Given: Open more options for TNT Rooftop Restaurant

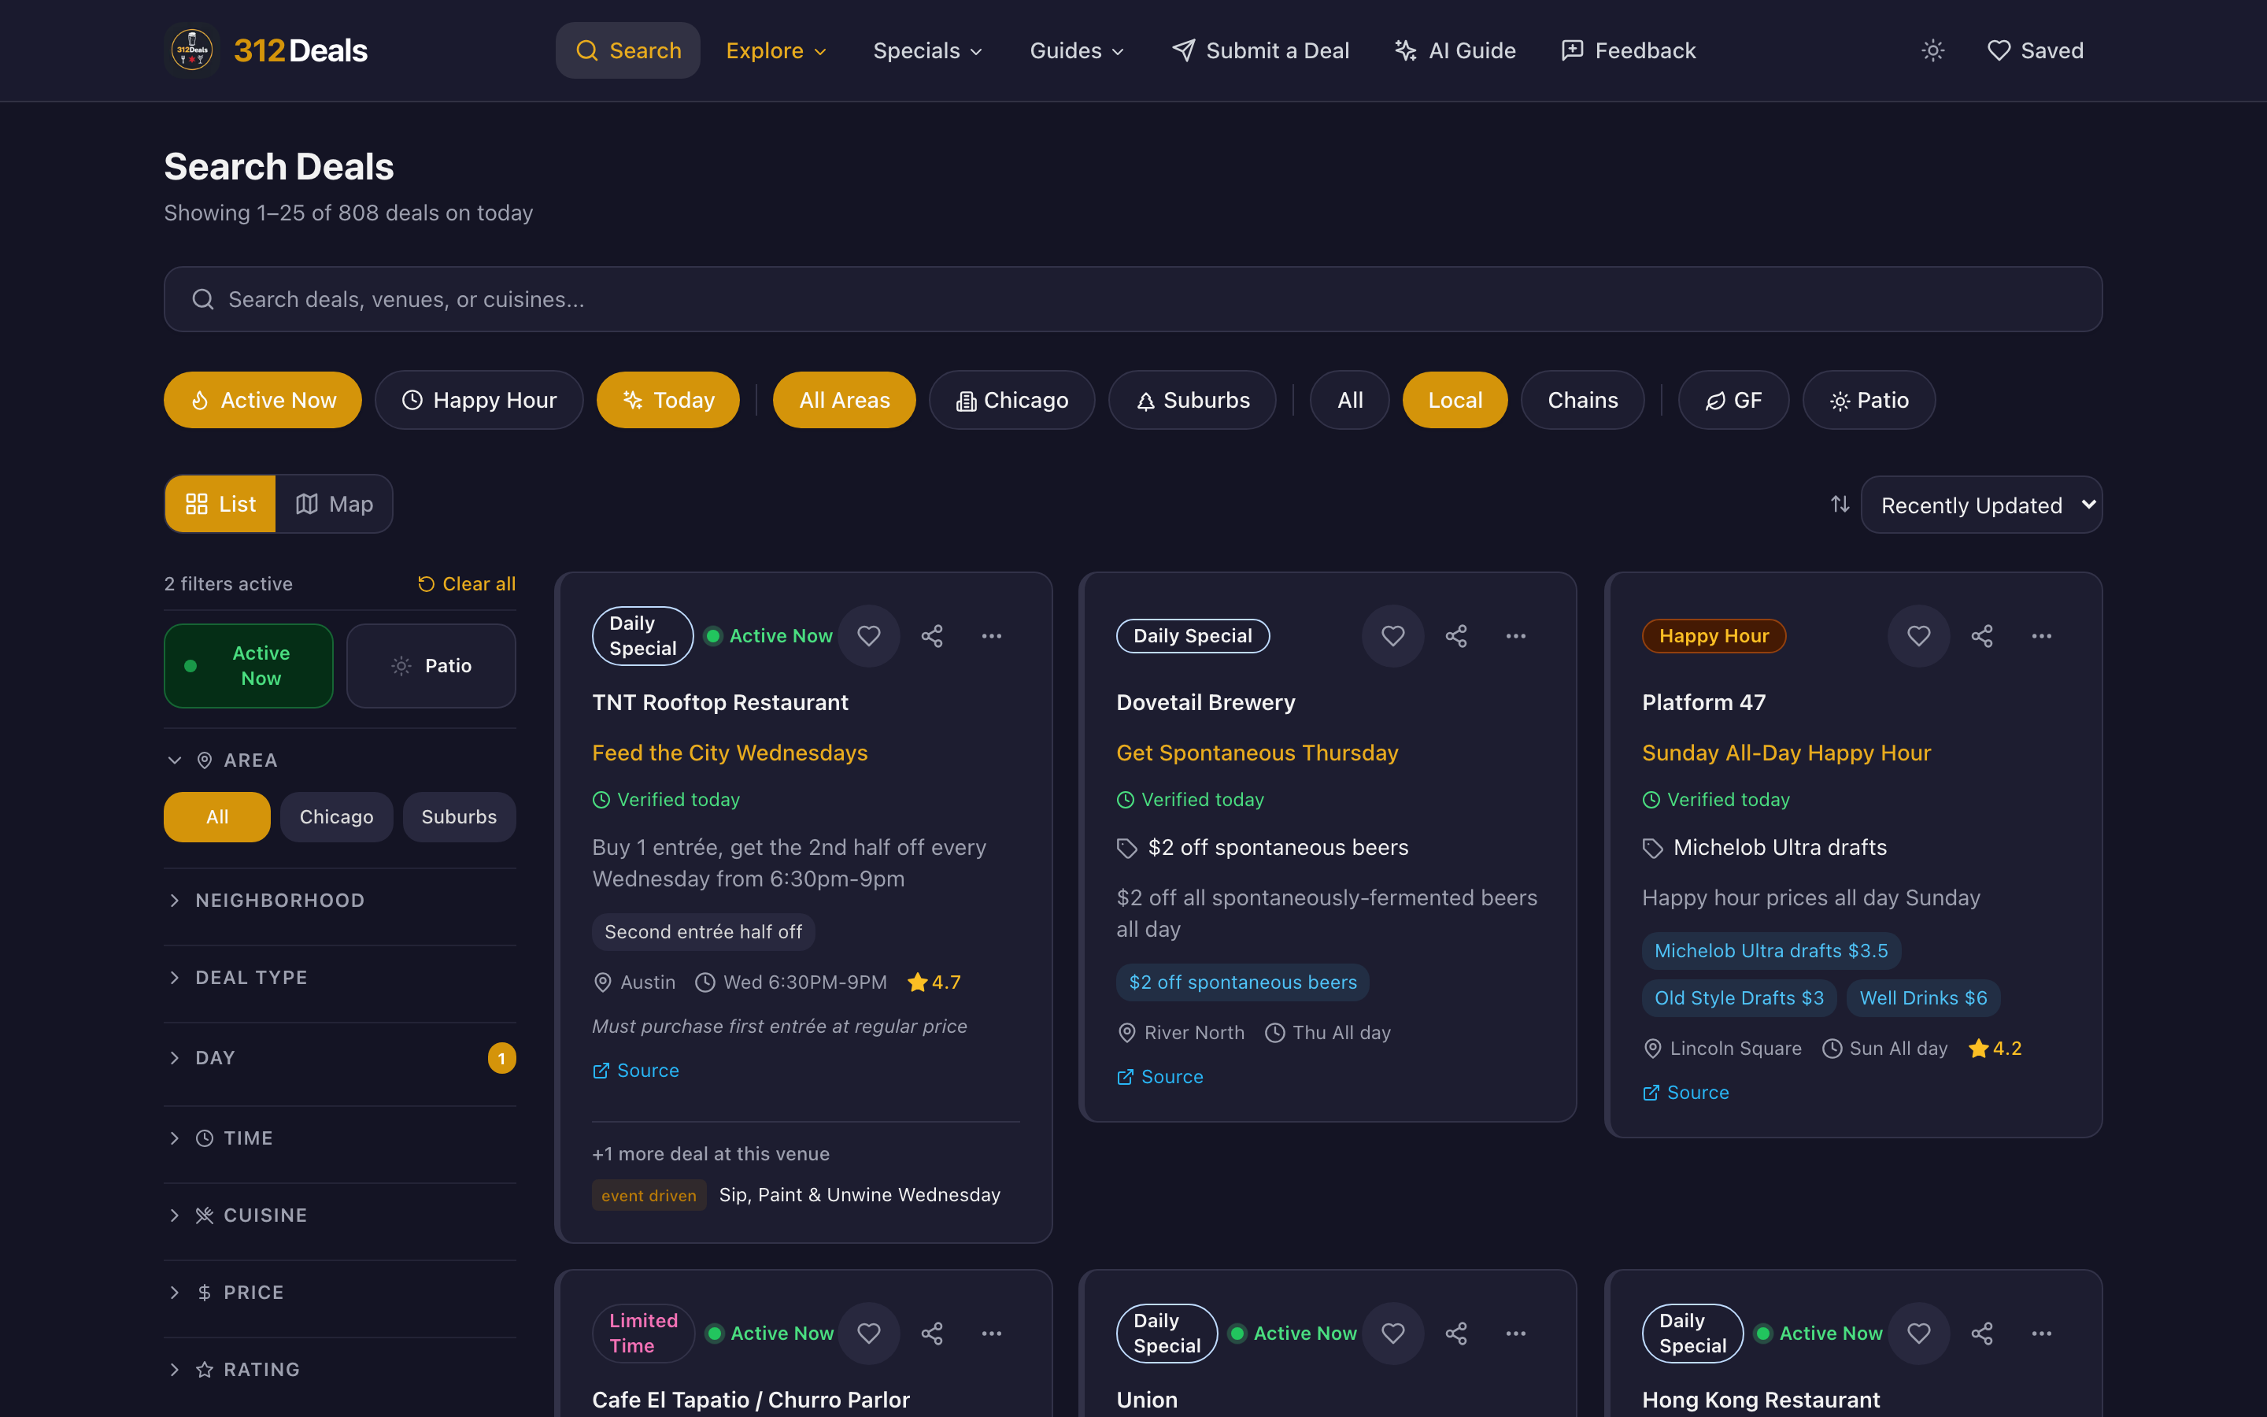Looking at the screenshot, I should pyautogui.click(x=991, y=636).
